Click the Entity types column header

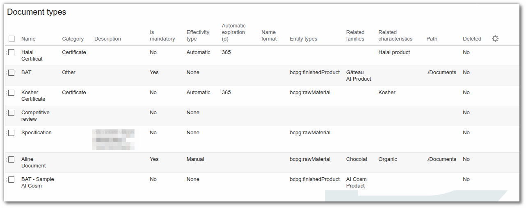pyautogui.click(x=303, y=39)
